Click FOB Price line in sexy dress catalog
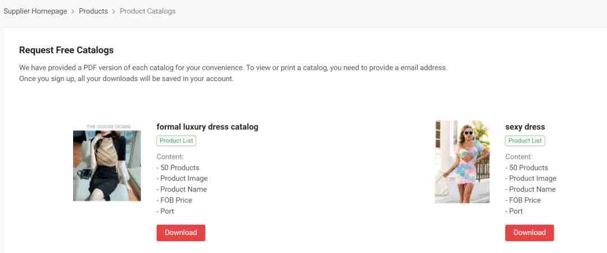607x253 pixels. click(523, 200)
